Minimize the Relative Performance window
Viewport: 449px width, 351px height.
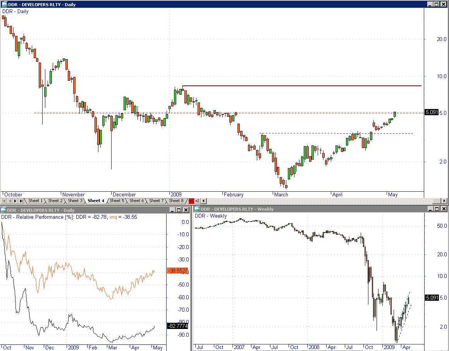(x=172, y=210)
